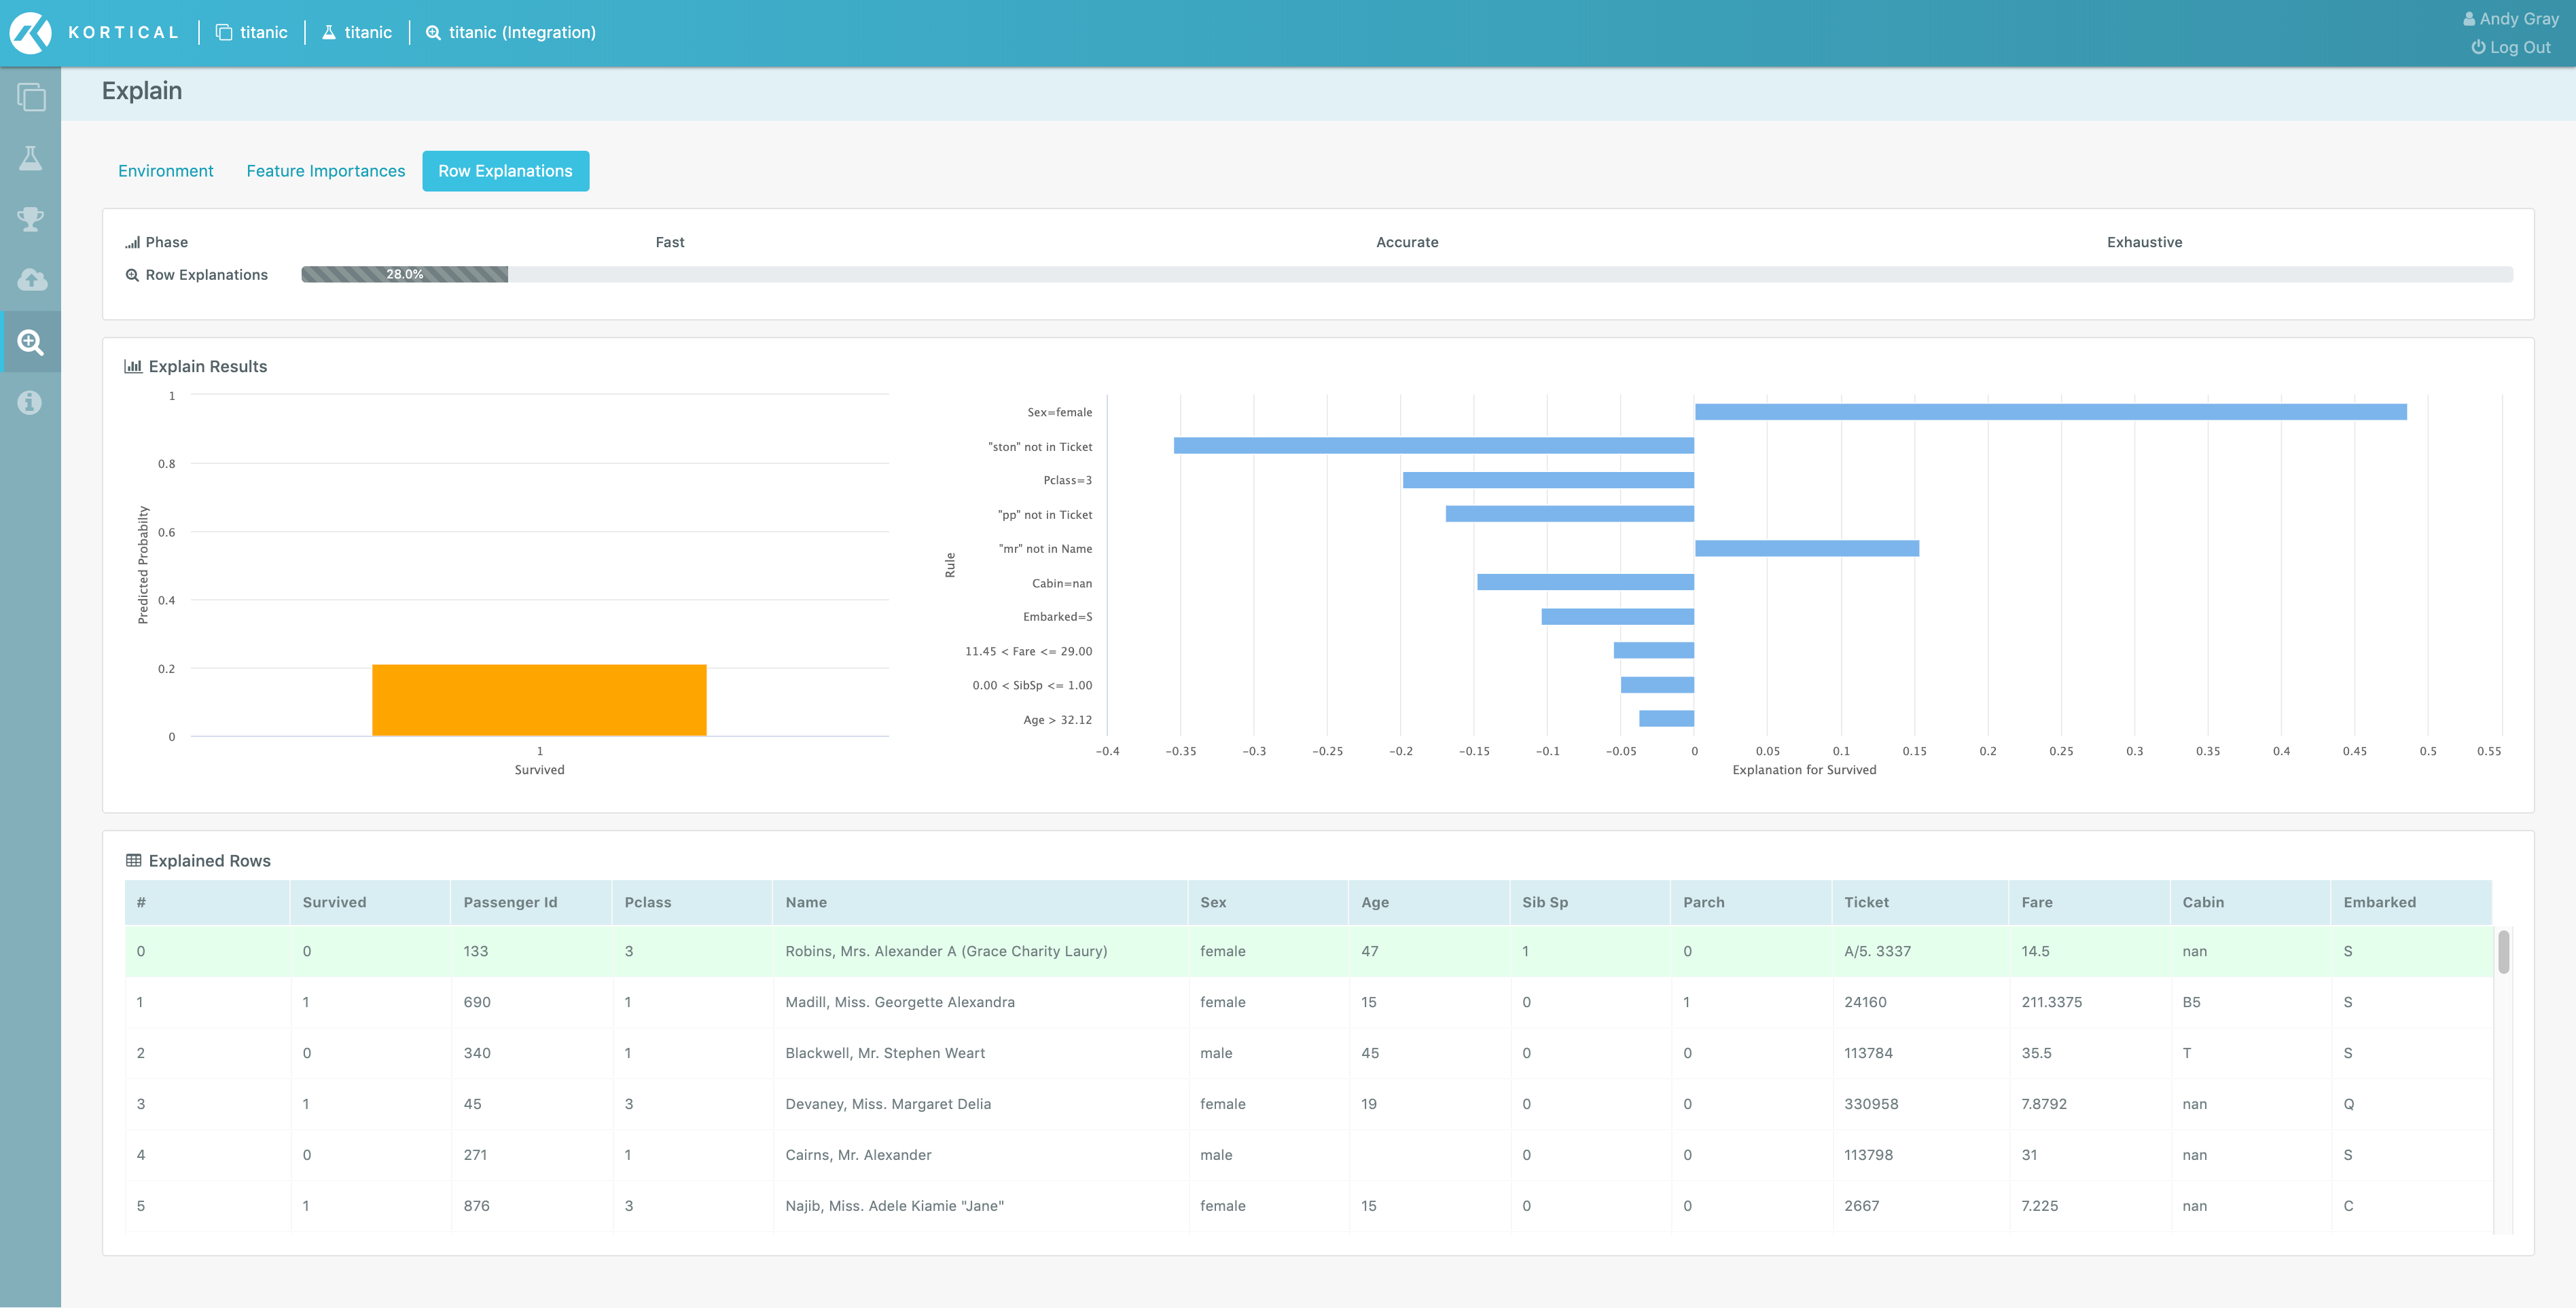Click the Sex=female explanation bar
This screenshot has height=1308, width=2576.
[x=2050, y=412]
